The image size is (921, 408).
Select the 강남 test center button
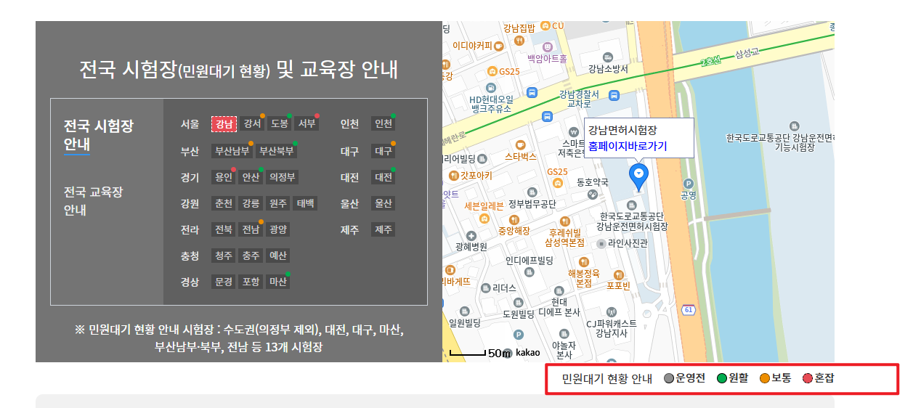click(x=224, y=124)
